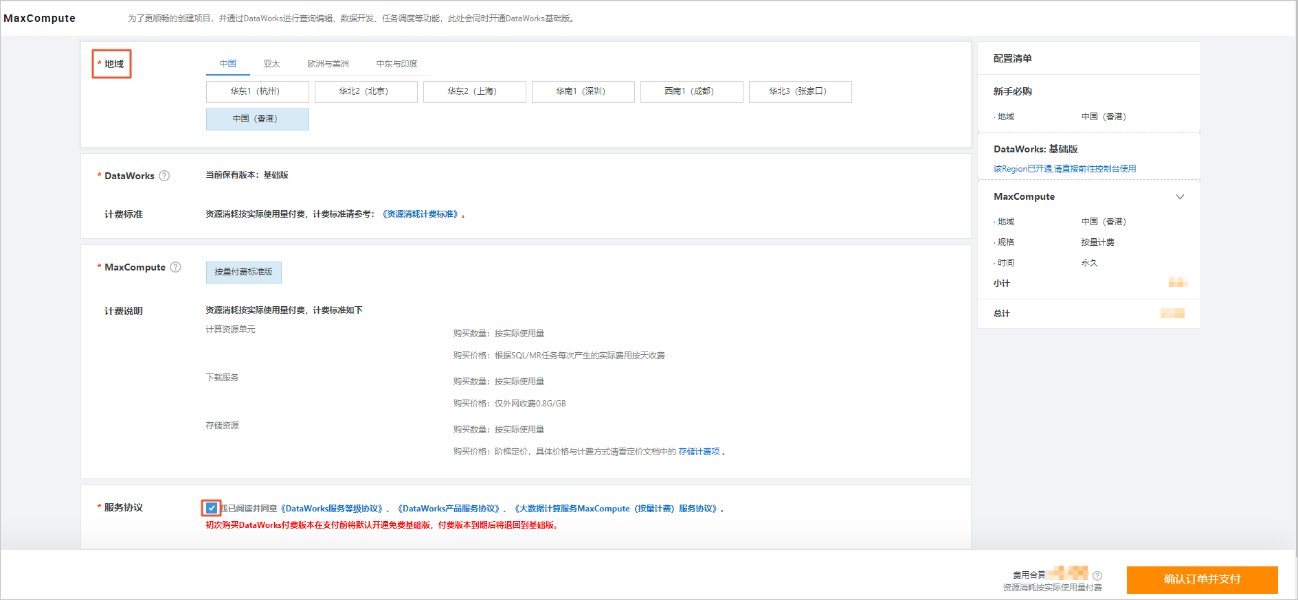Switch to the 中国 region tab
The height and width of the screenshot is (600, 1298).
(x=228, y=64)
